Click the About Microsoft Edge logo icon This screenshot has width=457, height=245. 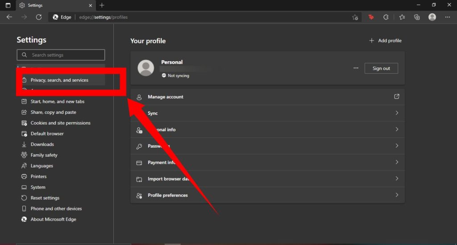[24, 220]
